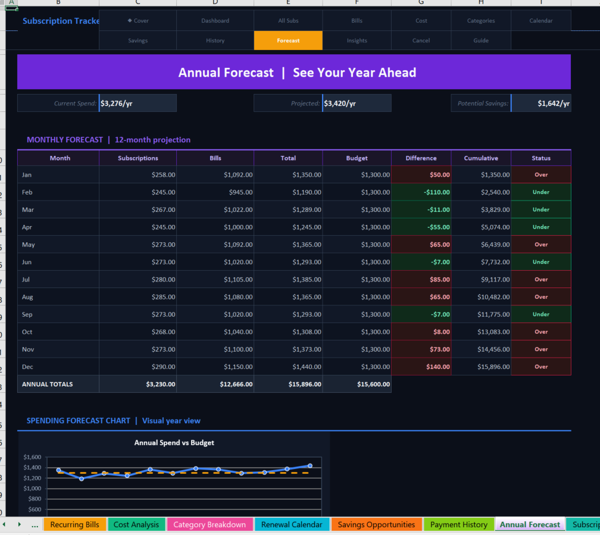The height and width of the screenshot is (535, 600).
Task: Click the Subscription Tracker title text
Action: 61,21
